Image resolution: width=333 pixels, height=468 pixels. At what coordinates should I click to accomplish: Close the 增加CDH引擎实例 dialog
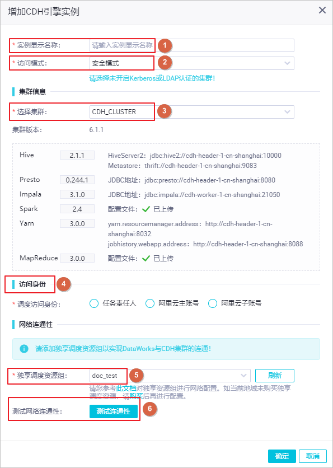click(x=322, y=11)
